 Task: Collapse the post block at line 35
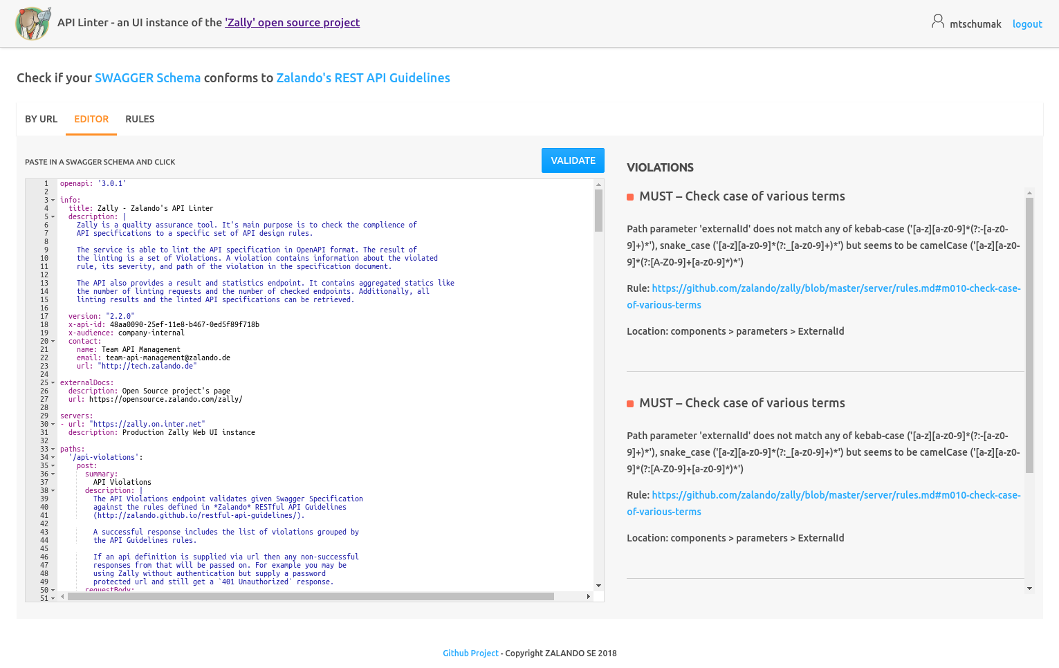click(x=53, y=466)
